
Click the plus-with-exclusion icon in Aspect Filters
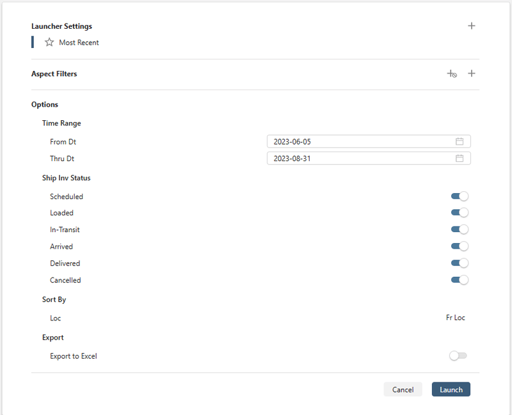(452, 74)
